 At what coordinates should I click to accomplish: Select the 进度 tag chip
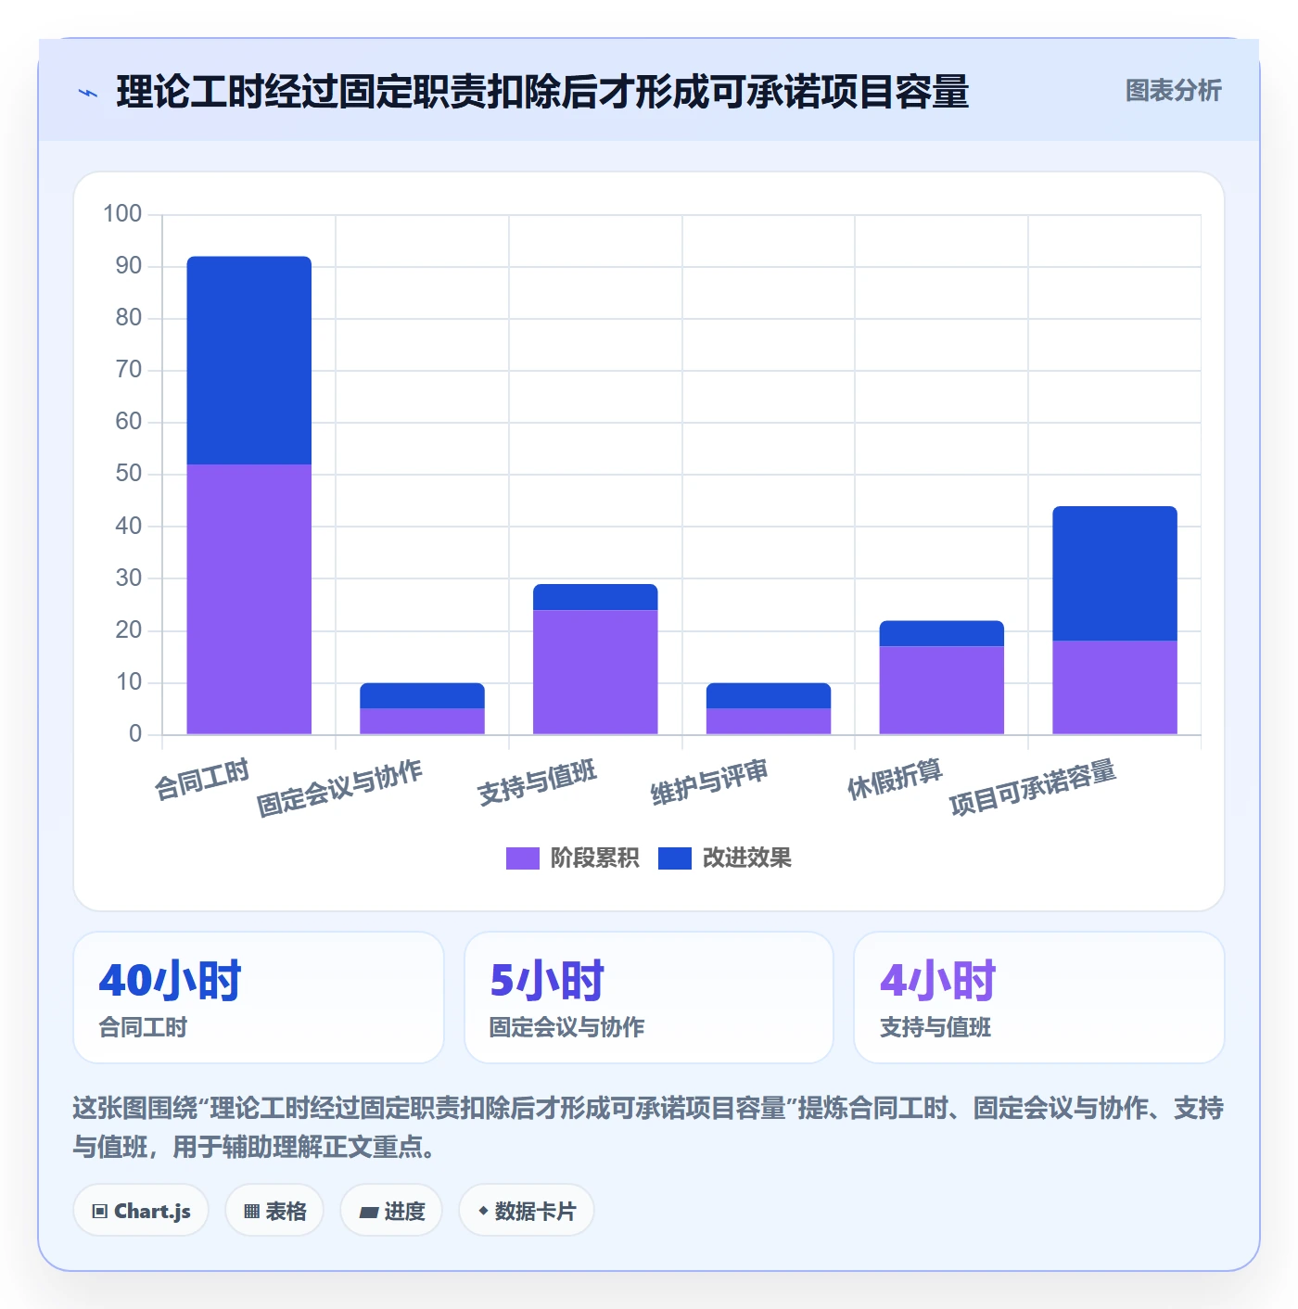pos(391,1211)
